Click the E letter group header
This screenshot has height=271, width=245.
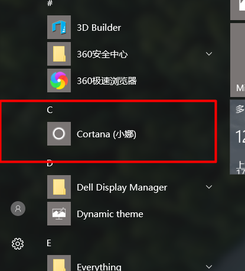click(49, 243)
